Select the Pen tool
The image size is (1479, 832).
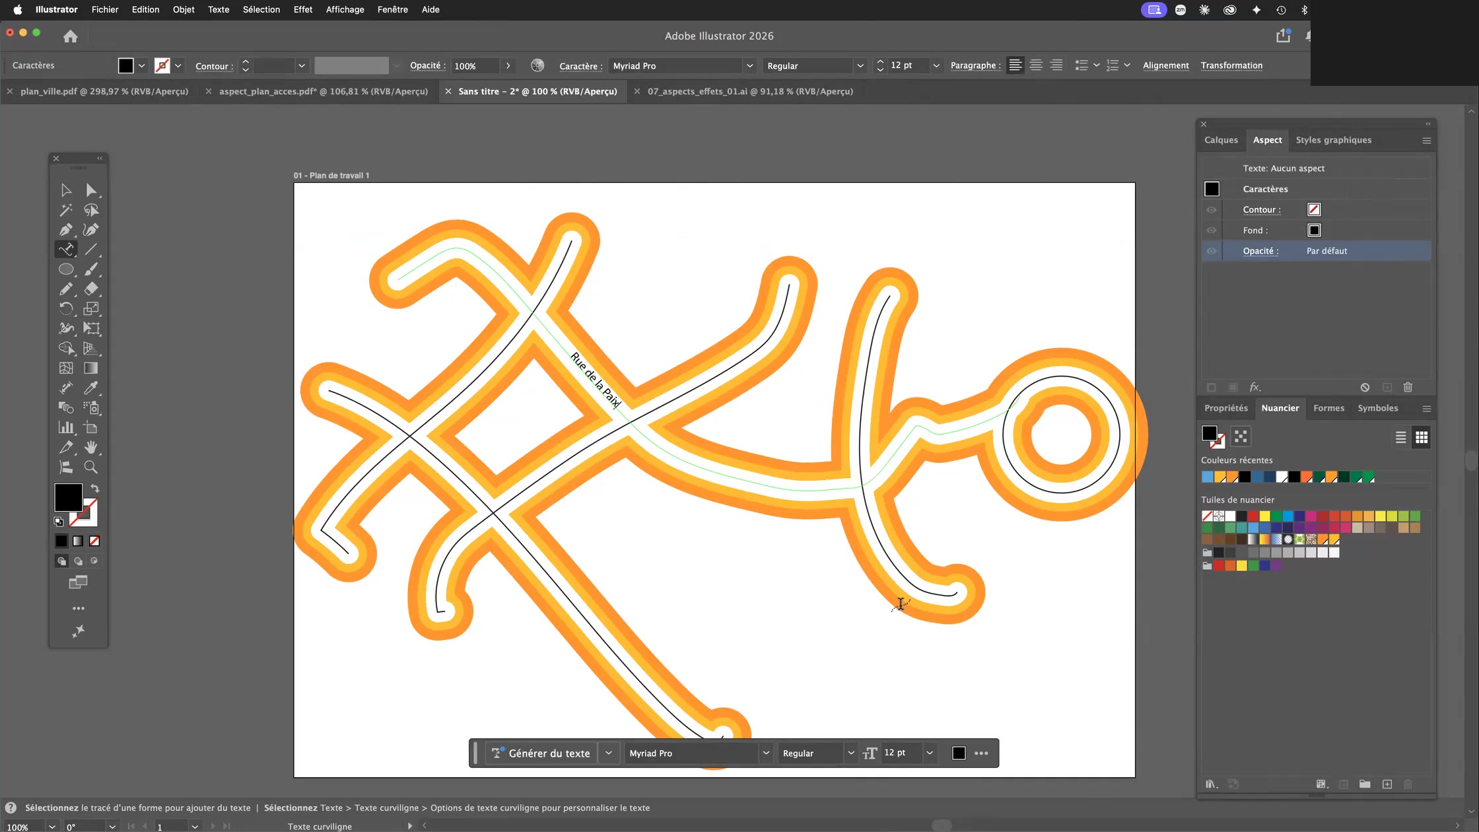pos(66,230)
